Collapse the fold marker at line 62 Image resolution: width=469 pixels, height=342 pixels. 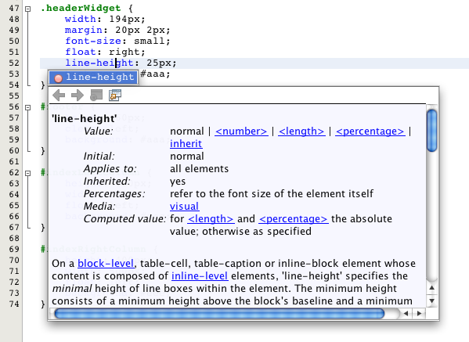coord(28,173)
